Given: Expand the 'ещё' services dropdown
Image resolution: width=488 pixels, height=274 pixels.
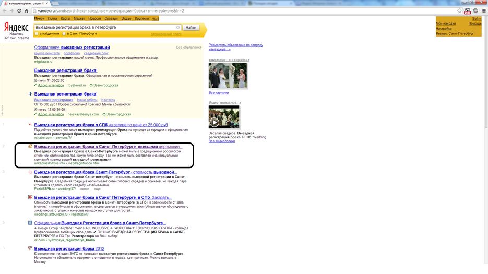Looking at the screenshot, I should click(x=156, y=18).
